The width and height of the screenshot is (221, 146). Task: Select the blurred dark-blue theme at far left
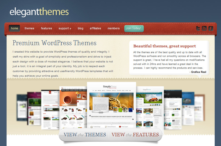pos(22,108)
